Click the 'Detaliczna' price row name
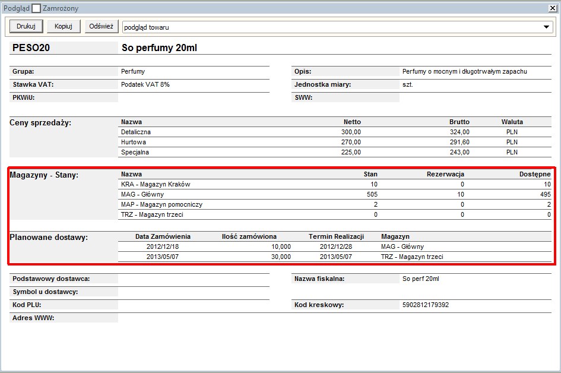The height and width of the screenshot is (373, 561). (135, 132)
